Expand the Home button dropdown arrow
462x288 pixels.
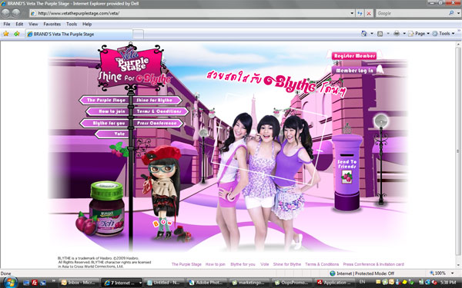(372, 34)
